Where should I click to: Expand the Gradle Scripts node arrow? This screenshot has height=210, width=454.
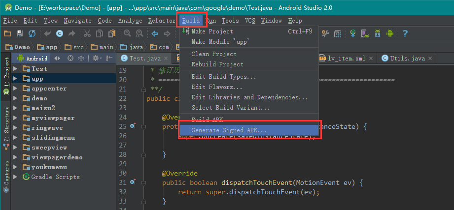[x=15, y=177]
